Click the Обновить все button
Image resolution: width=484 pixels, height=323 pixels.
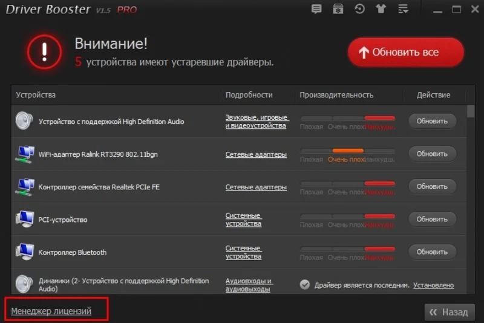(x=406, y=52)
